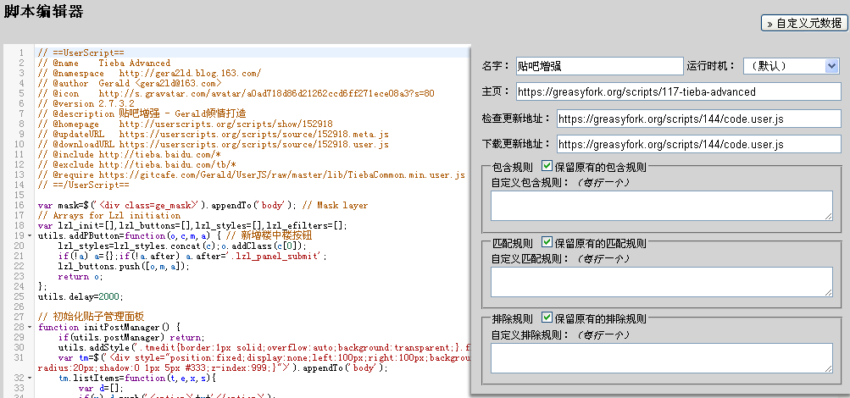The height and width of the screenshot is (398, 850).
Task: Click the '@namespace' code line
Action: coord(150,73)
